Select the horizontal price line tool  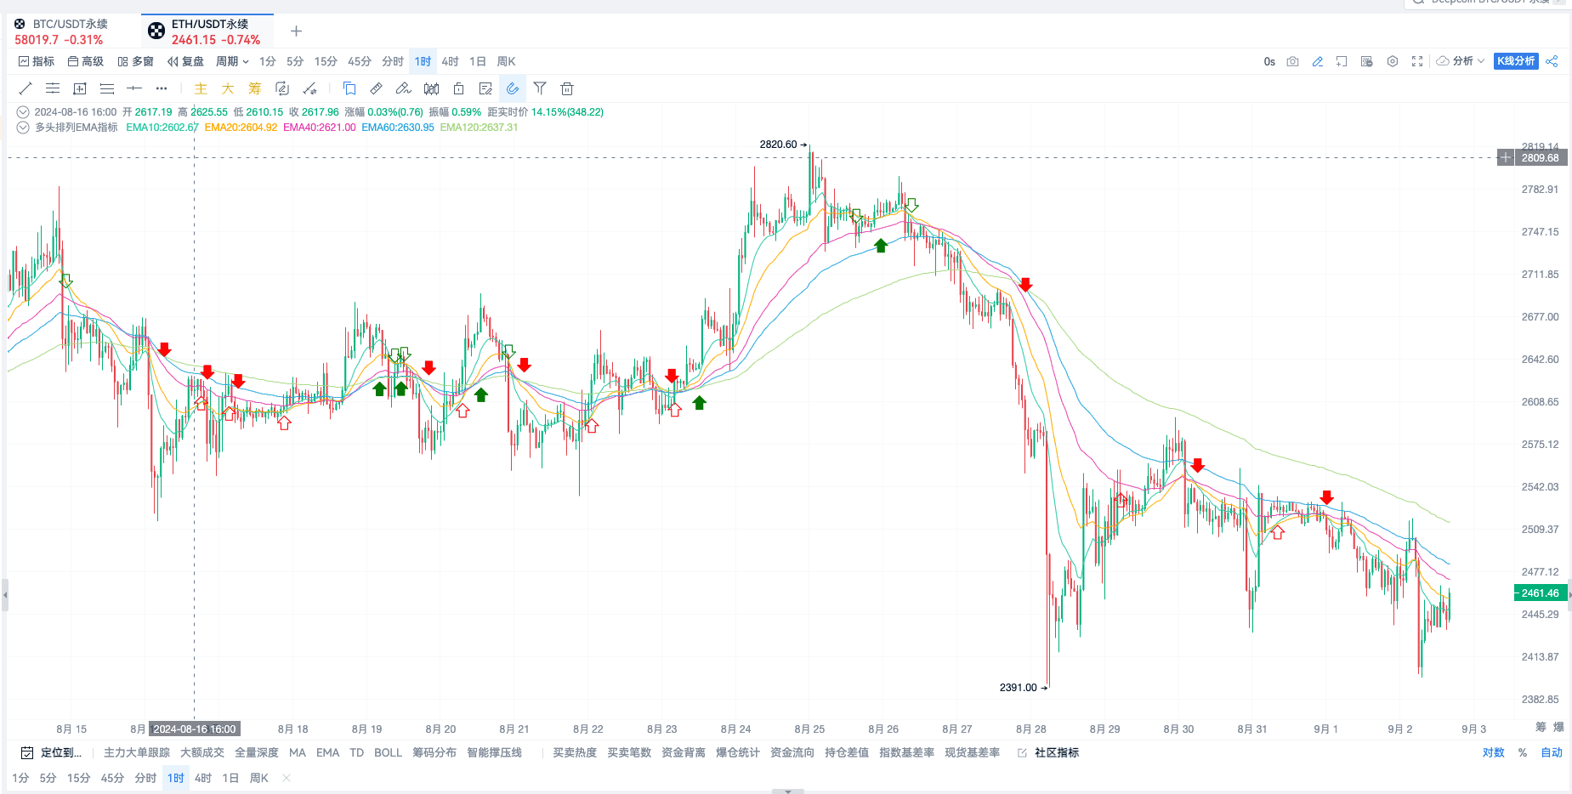134,88
